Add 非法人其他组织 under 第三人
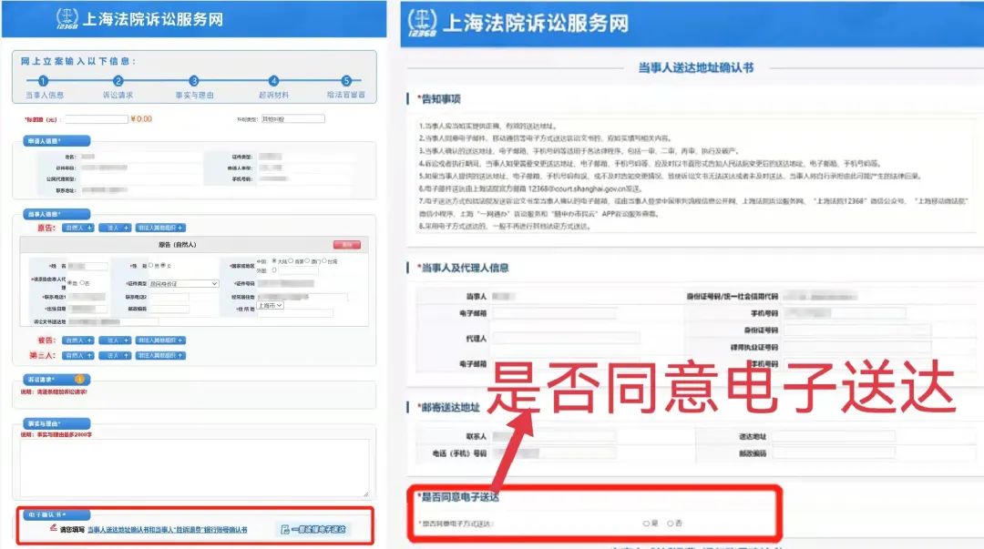Image resolution: width=984 pixels, height=549 pixels. click(160, 355)
